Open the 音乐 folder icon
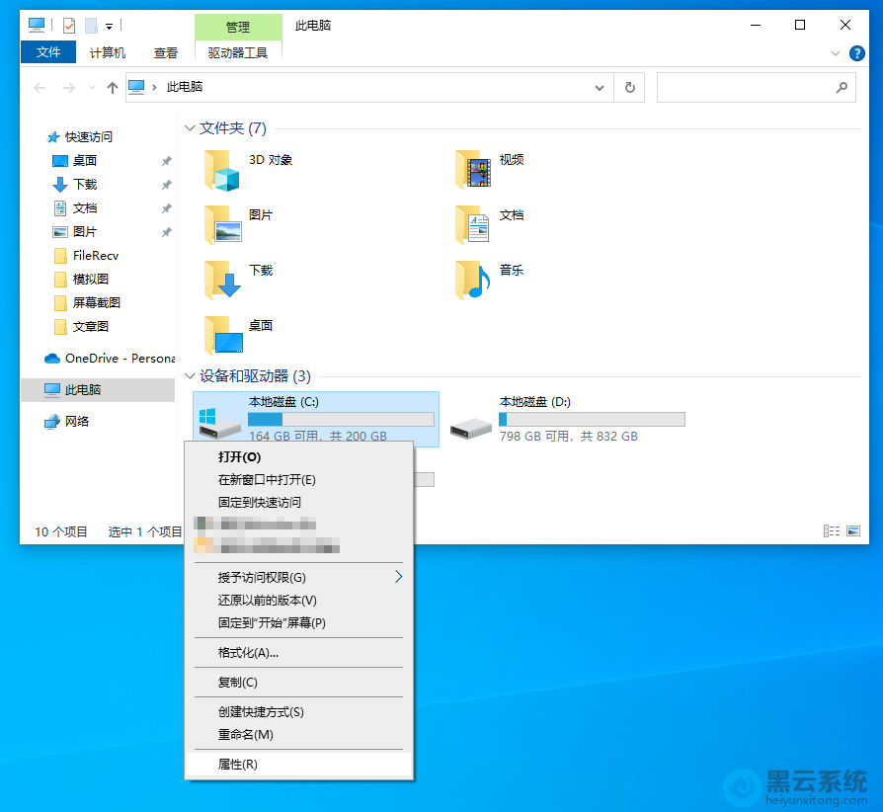 point(473,281)
